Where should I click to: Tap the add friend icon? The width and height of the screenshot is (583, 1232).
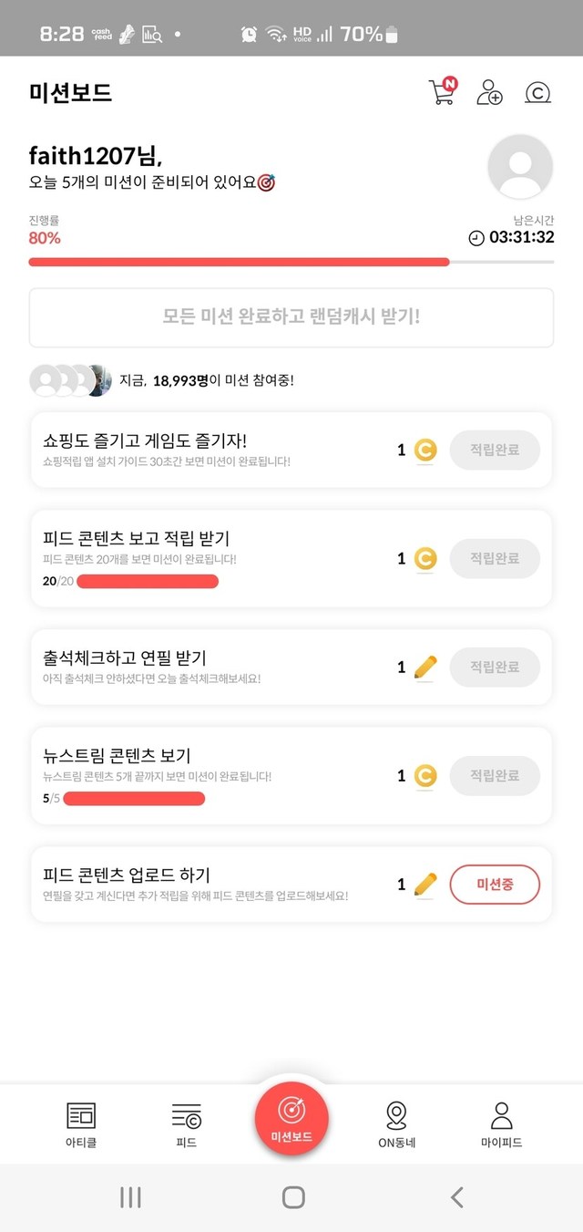tap(489, 93)
